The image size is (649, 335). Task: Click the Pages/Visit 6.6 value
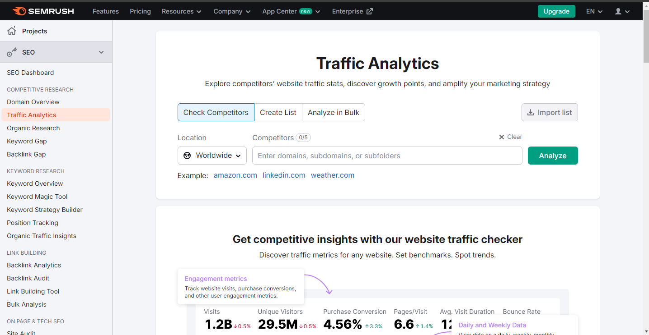pyautogui.click(x=404, y=324)
